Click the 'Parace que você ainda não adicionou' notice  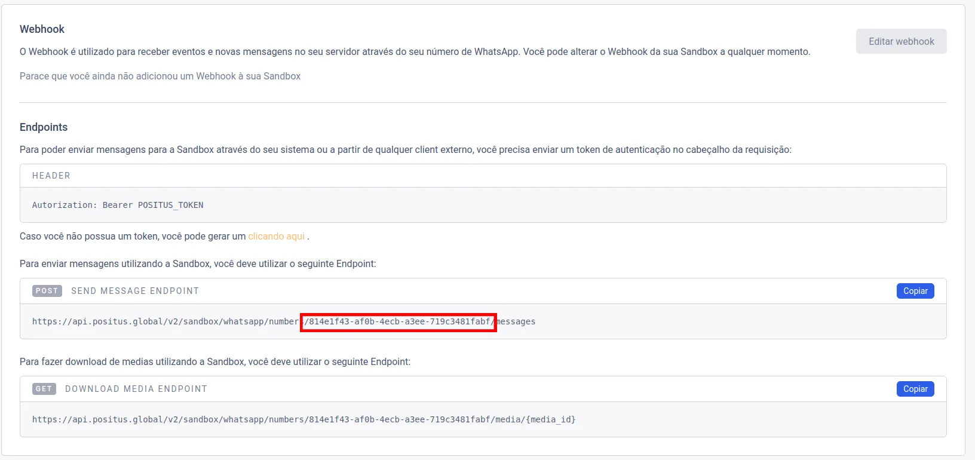pyautogui.click(x=160, y=76)
